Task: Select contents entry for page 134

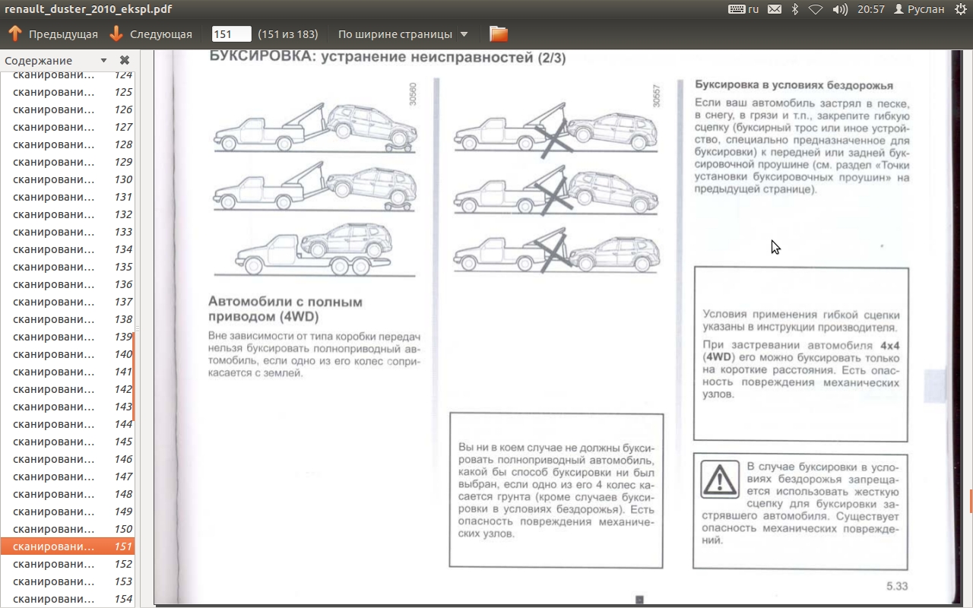Action: click(67, 249)
